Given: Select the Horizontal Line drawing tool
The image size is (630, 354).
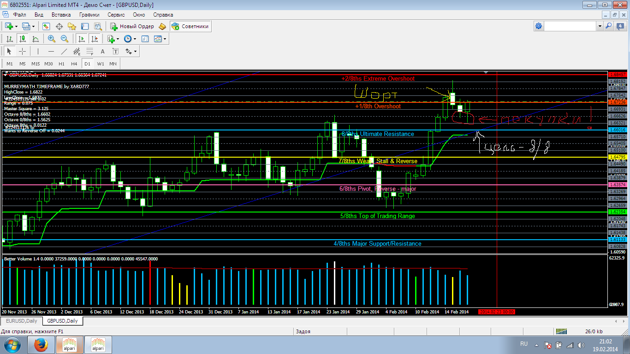Looking at the screenshot, I should coord(51,51).
